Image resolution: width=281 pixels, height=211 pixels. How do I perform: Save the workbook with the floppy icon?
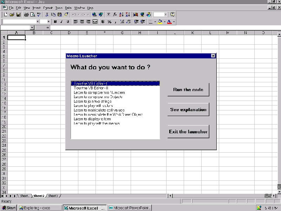click(18, 14)
